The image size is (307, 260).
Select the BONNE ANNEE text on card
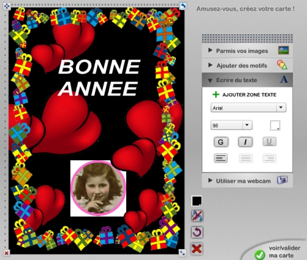(99, 78)
